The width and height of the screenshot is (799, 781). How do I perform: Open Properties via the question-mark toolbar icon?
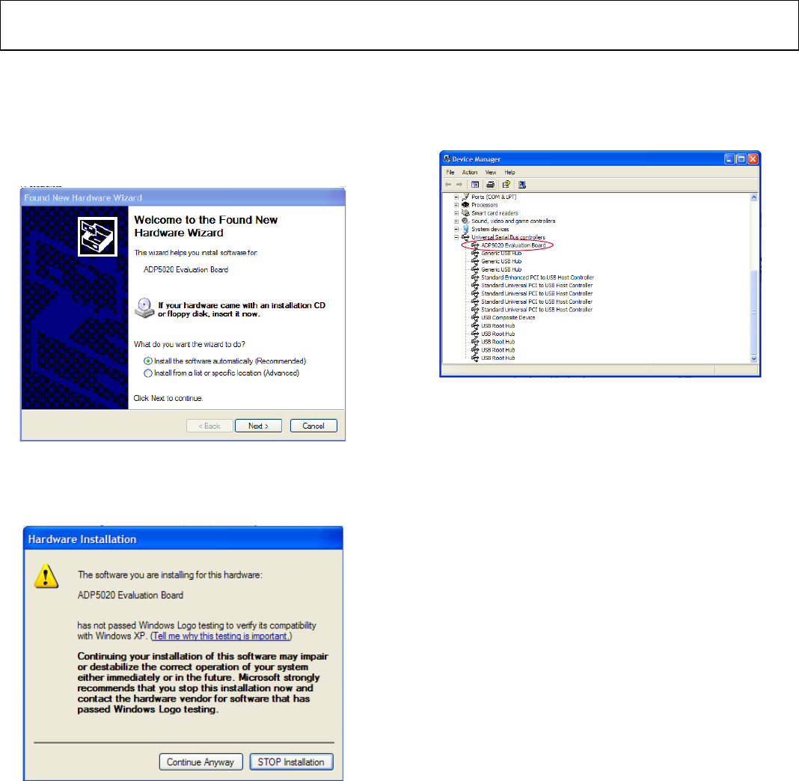click(506, 185)
